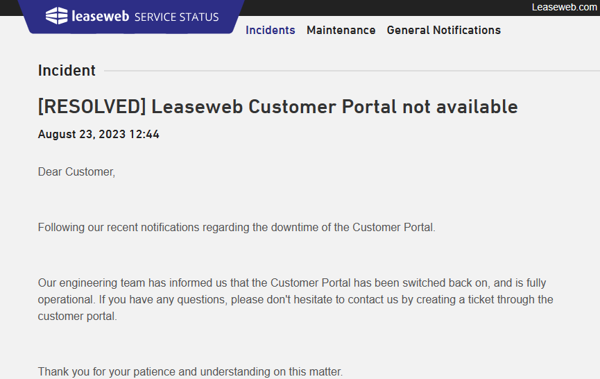
Task: Click the leaseweb wordmark in header
Action: (100, 16)
